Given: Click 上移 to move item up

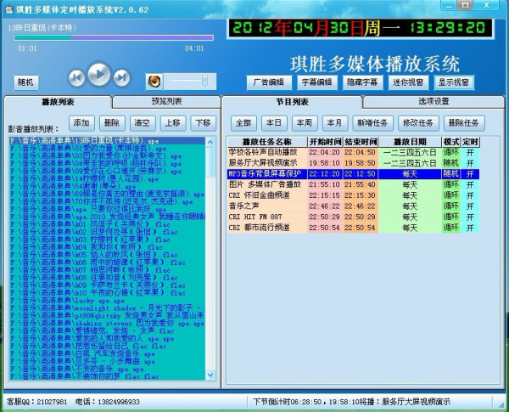Looking at the screenshot, I should 173,123.
